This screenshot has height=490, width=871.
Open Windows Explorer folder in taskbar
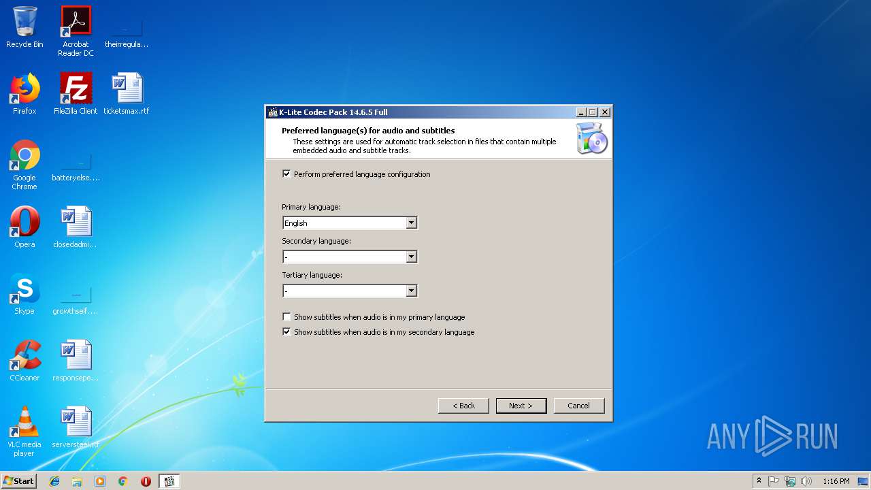pos(77,481)
